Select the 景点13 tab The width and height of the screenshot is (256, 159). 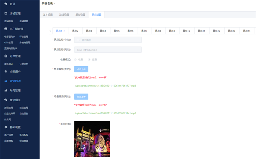click(232, 31)
